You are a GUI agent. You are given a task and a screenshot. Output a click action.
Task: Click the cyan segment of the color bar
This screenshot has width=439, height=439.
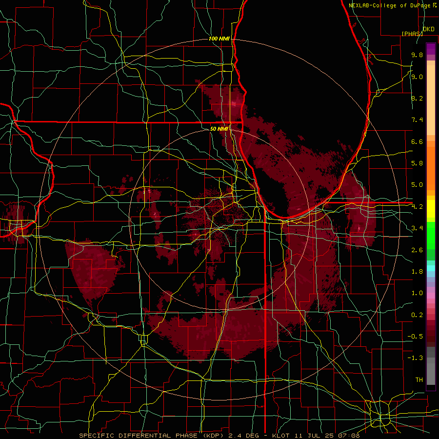point(431,268)
